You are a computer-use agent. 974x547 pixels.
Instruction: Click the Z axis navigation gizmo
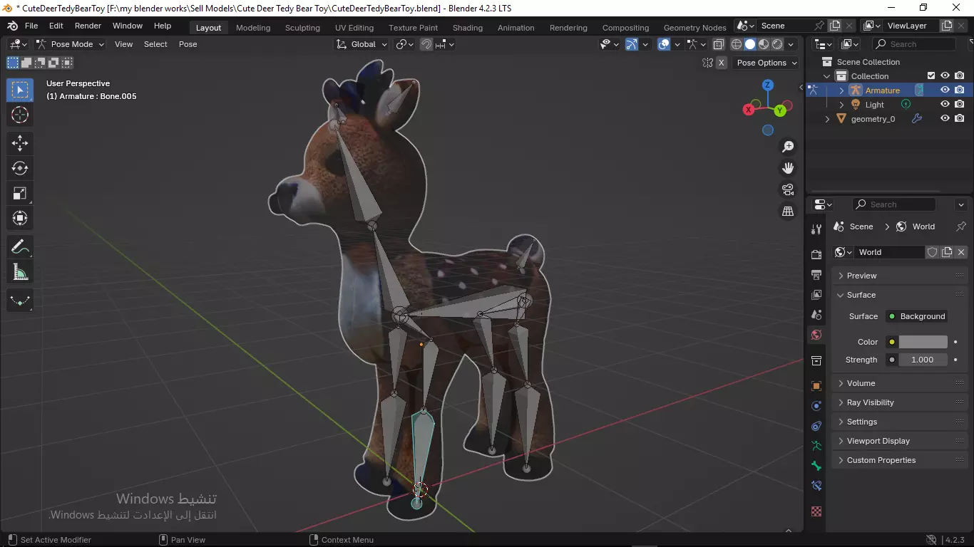(x=768, y=85)
